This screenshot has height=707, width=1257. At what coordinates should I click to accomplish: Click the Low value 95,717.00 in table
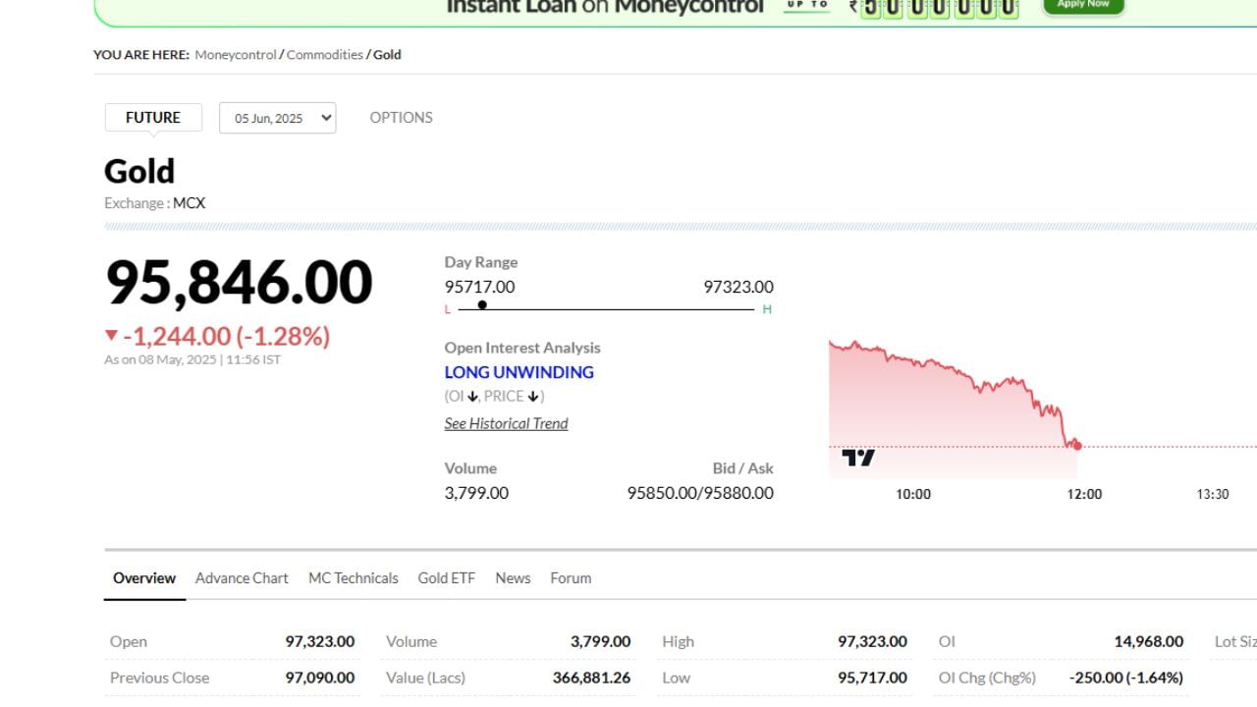[x=872, y=678]
